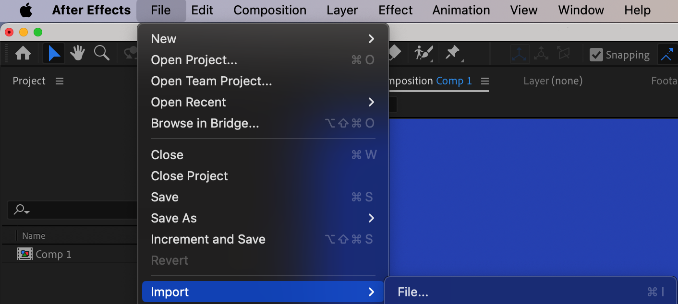The image size is (678, 304).
Task: Choose Import File from the submenu
Action: 413,292
